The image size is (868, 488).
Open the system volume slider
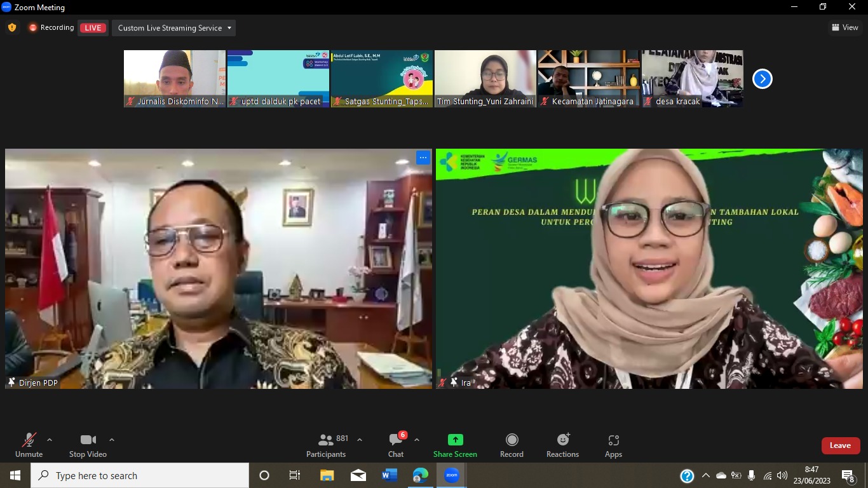pyautogui.click(x=782, y=475)
